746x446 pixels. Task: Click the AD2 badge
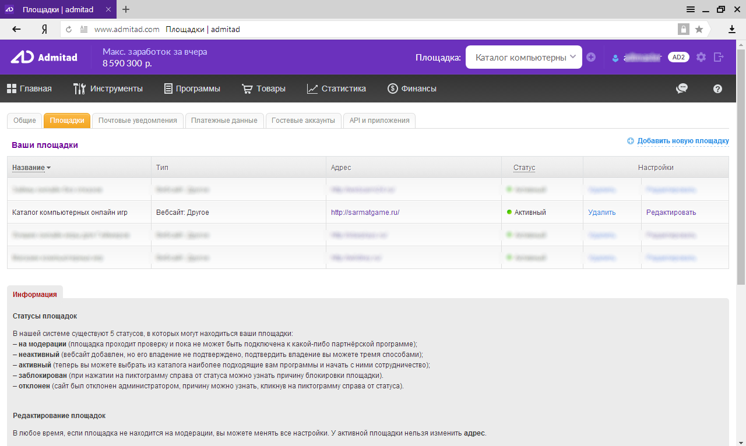678,57
